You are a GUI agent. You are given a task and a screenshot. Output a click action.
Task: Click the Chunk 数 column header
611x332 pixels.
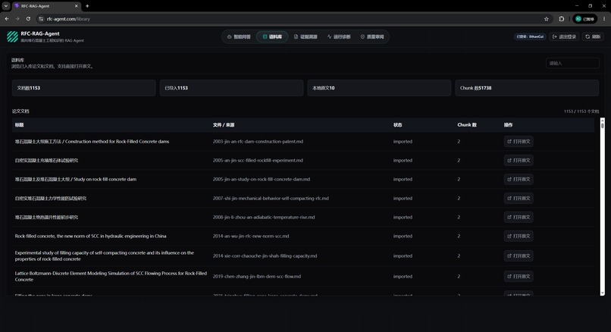[467, 125]
